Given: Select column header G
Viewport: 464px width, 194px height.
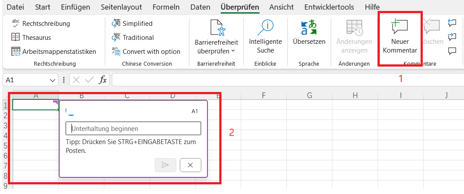Looking at the screenshot, I should 310,95.
